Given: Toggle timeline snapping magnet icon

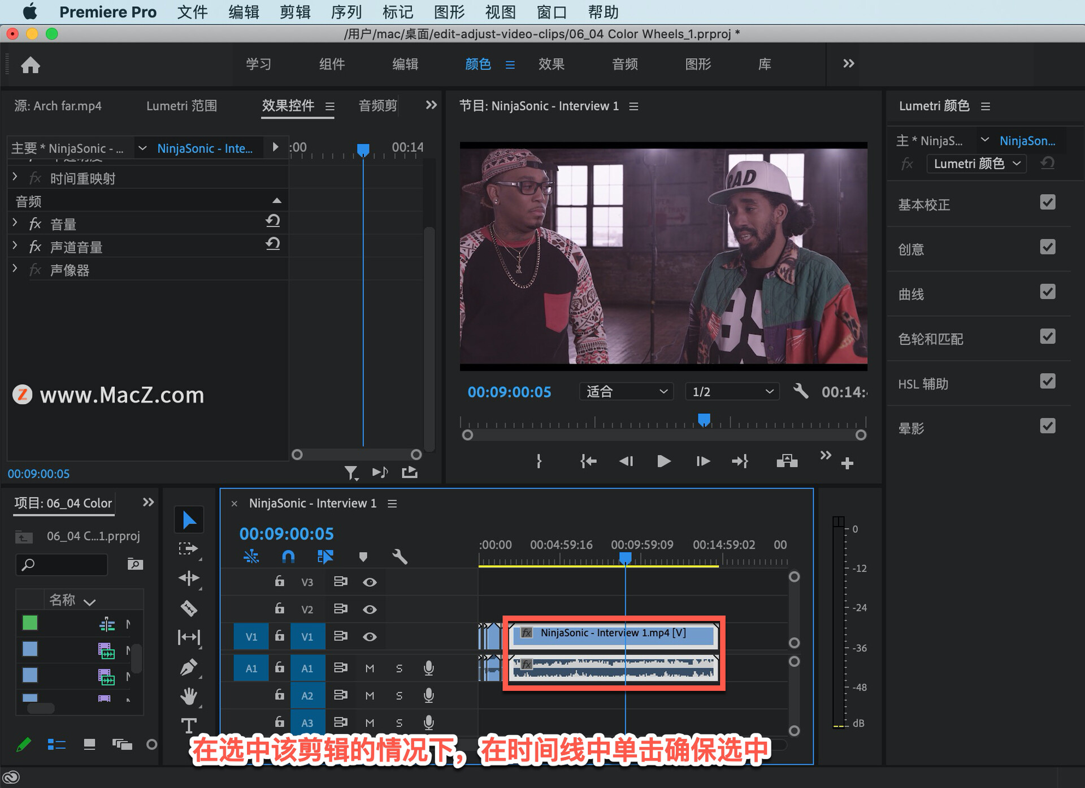Looking at the screenshot, I should (x=288, y=557).
